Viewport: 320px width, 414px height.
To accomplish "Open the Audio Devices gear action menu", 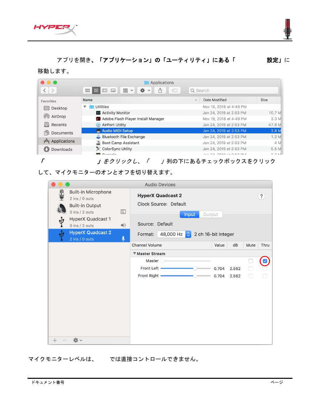I will tap(77, 340).
